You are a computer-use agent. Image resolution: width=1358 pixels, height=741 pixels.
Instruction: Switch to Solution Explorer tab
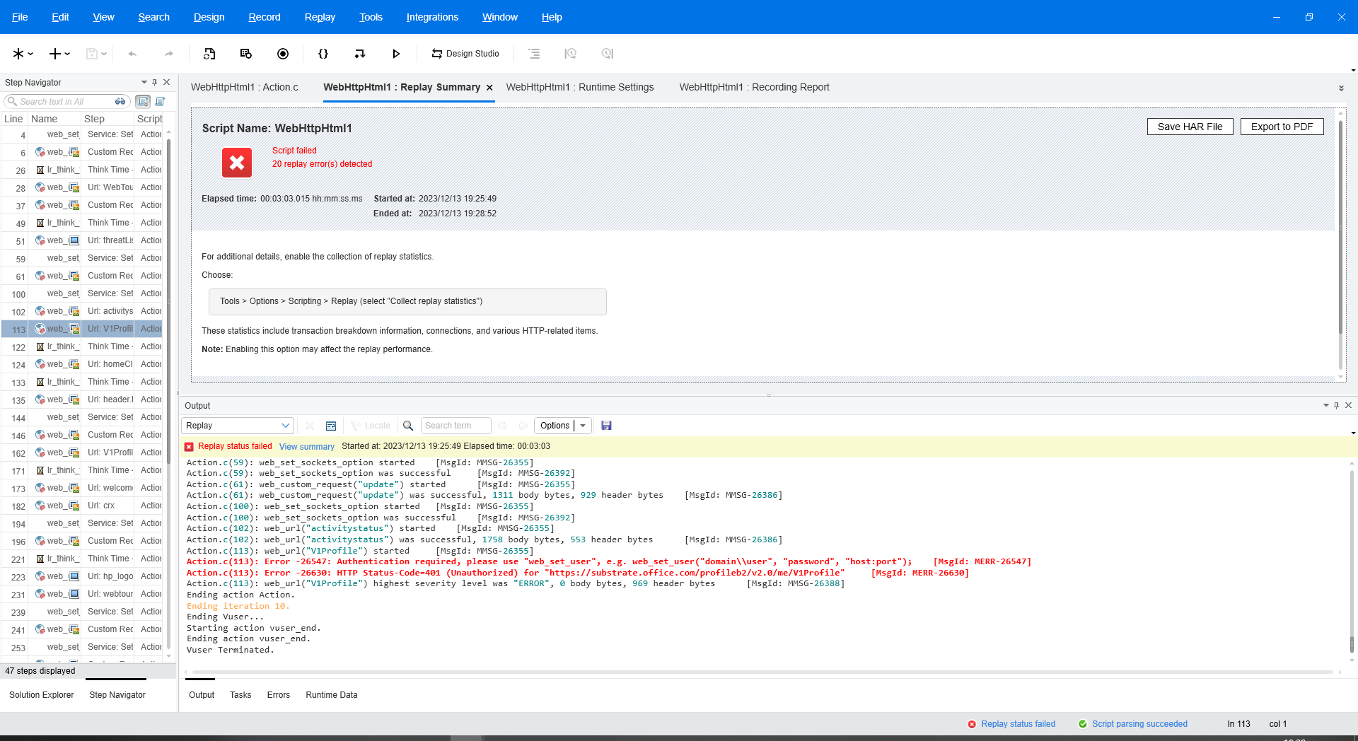click(42, 695)
